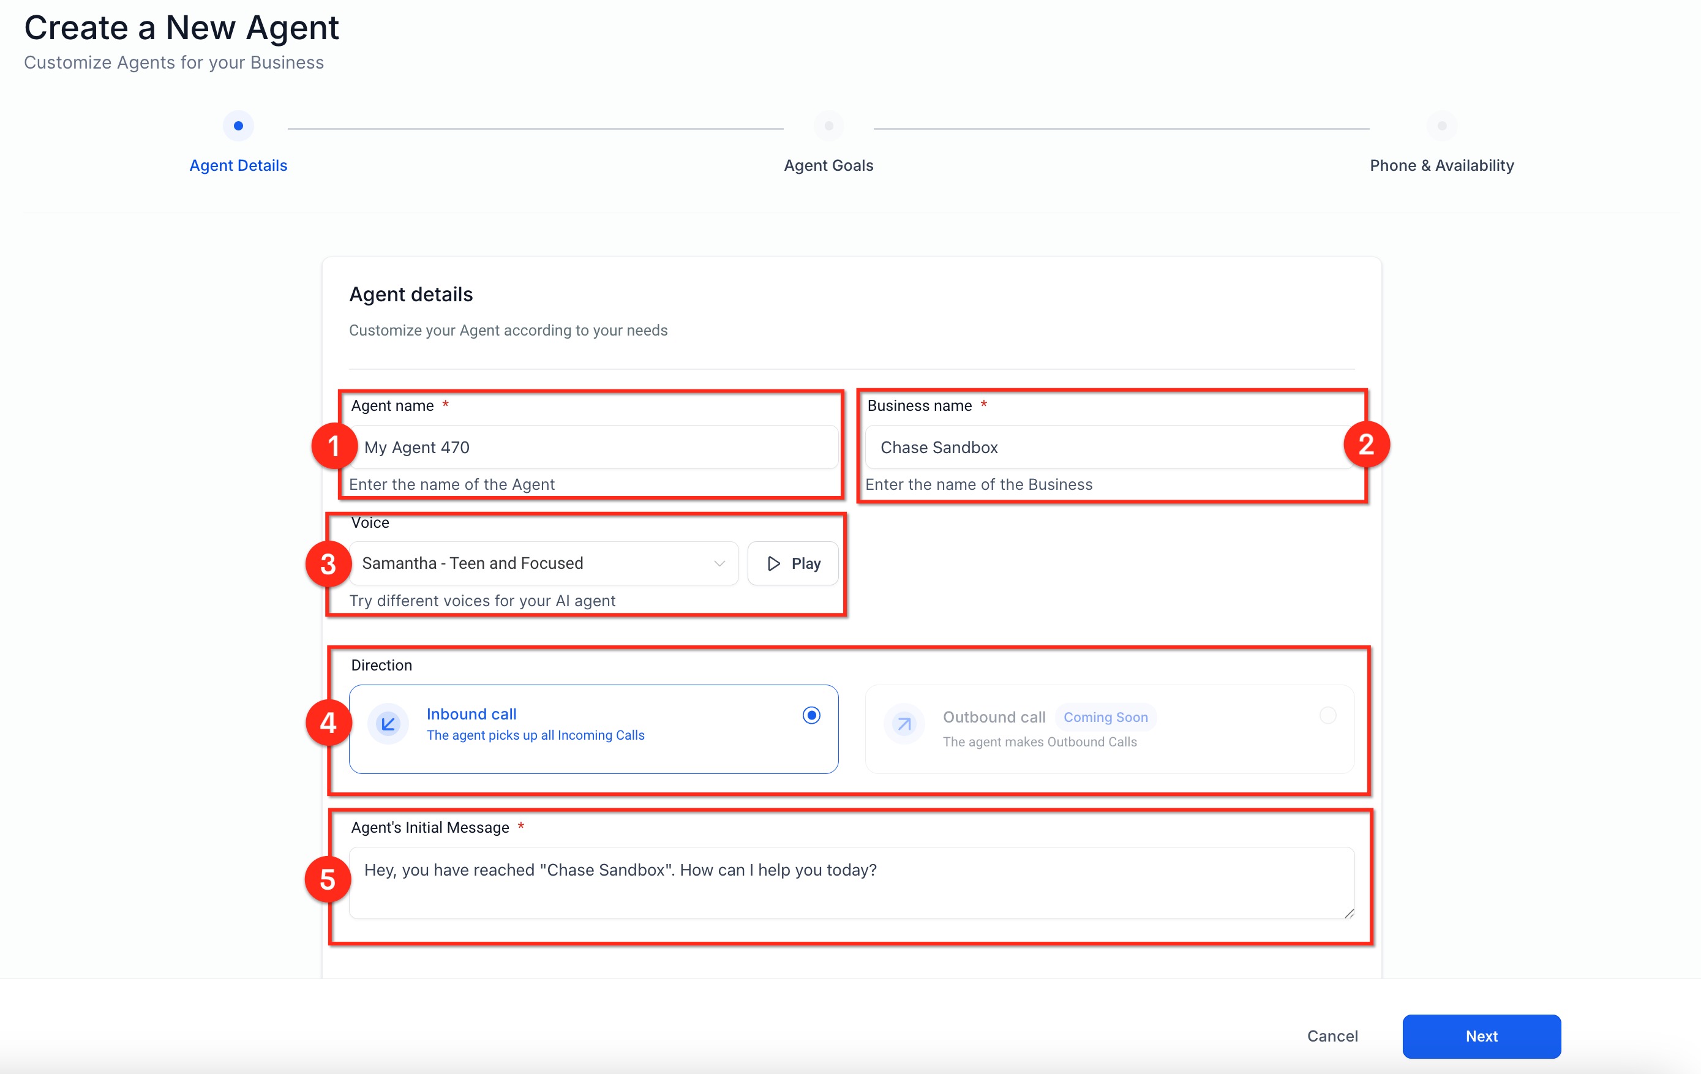Click the Agent name input field
1701x1074 pixels.
pos(593,447)
